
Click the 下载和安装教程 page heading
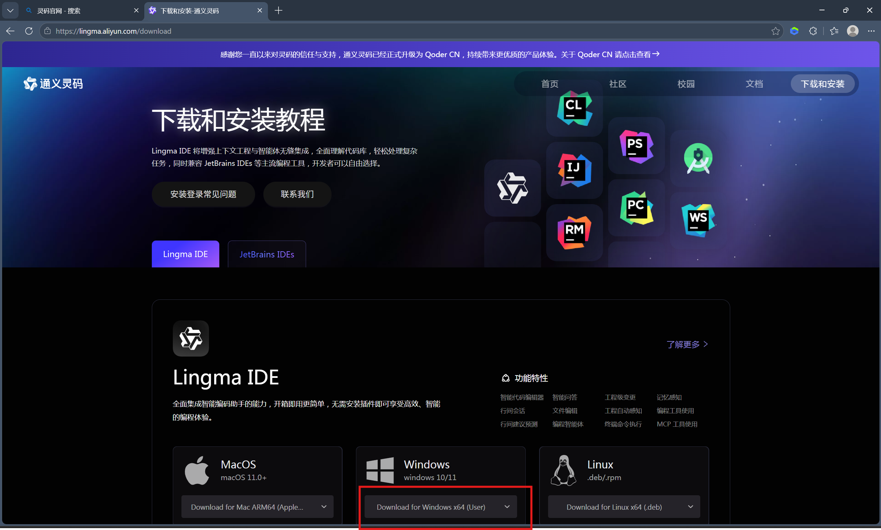[238, 120]
